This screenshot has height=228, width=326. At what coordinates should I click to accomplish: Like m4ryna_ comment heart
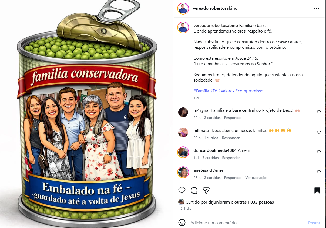pos(319,112)
